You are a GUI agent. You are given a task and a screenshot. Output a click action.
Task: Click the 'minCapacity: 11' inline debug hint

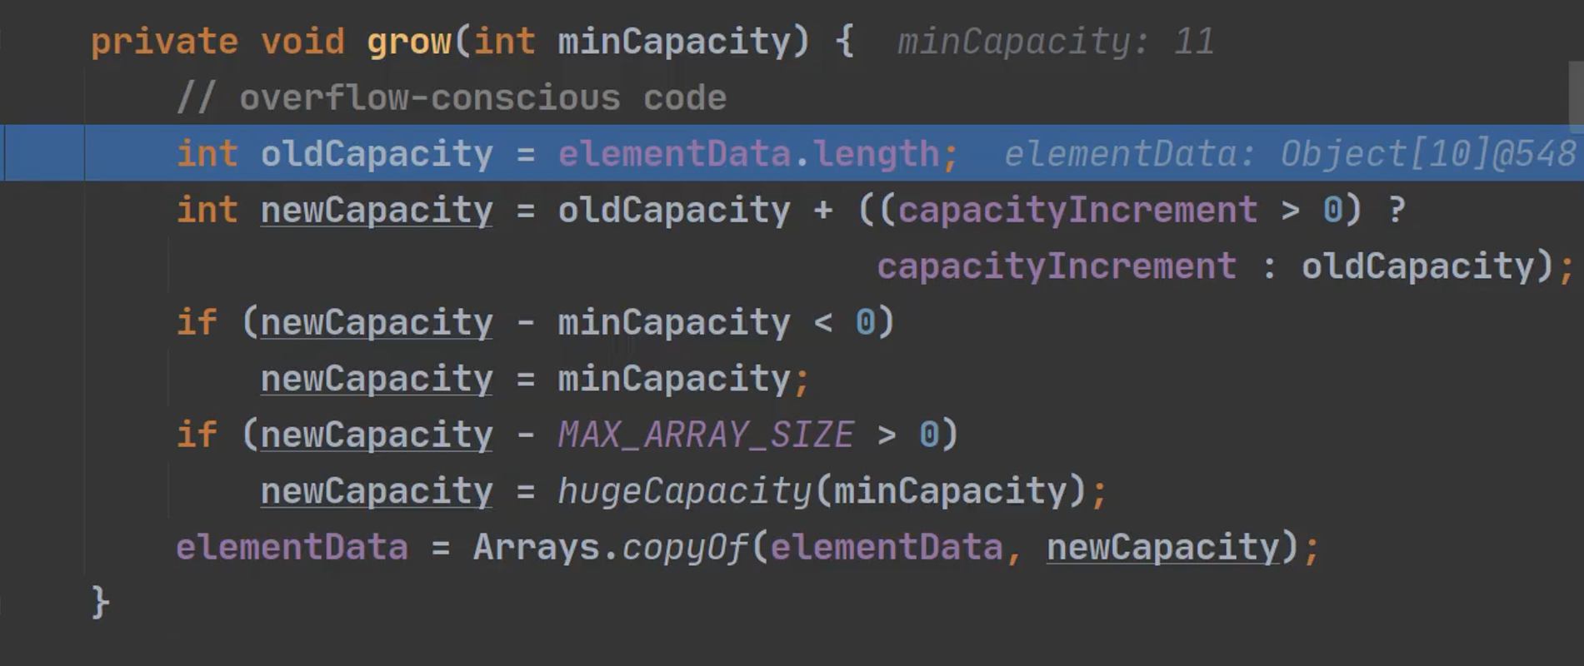pos(1056,42)
